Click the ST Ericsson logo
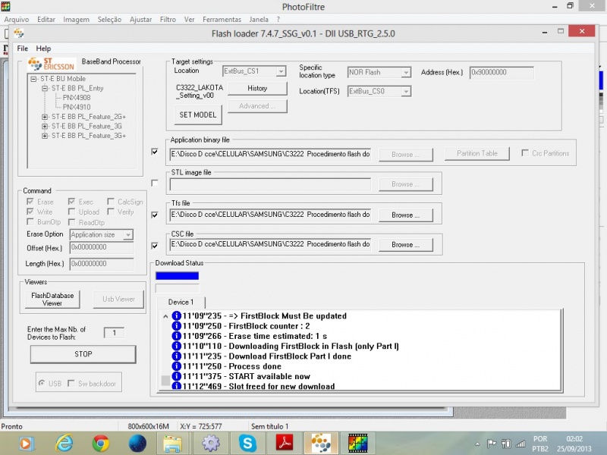The width and height of the screenshot is (607, 455). 52,64
